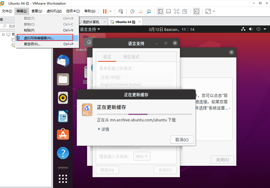Viewport: 270px width, 188px height.
Task: Collapse the library tree root node
Action: coord(3,35)
